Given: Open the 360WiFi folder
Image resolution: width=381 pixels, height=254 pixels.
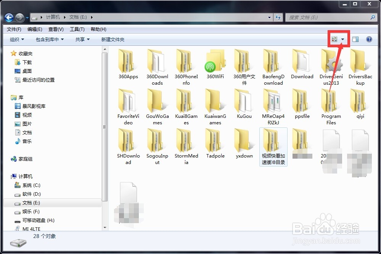Looking at the screenshot, I should click(215, 64).
